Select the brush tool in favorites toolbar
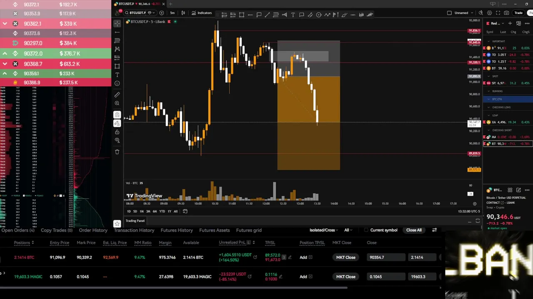This screenshot has width=533, height=299. pyautogui.click(x=344, y=15)
